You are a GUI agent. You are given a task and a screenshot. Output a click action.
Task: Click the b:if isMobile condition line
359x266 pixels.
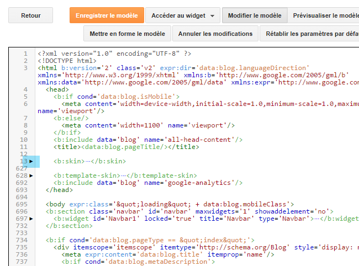click(x=117, y=97)
